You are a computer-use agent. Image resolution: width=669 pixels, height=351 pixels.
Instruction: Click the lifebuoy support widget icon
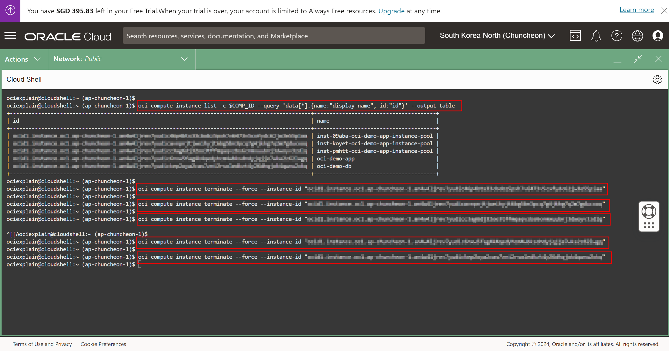pyautogui.click(x=649, y=211)
